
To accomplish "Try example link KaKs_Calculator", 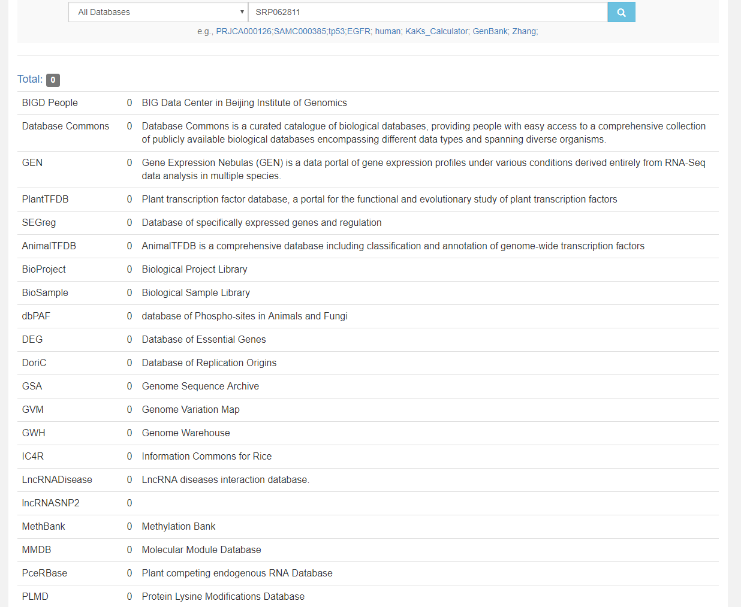I will click(436, 31).
